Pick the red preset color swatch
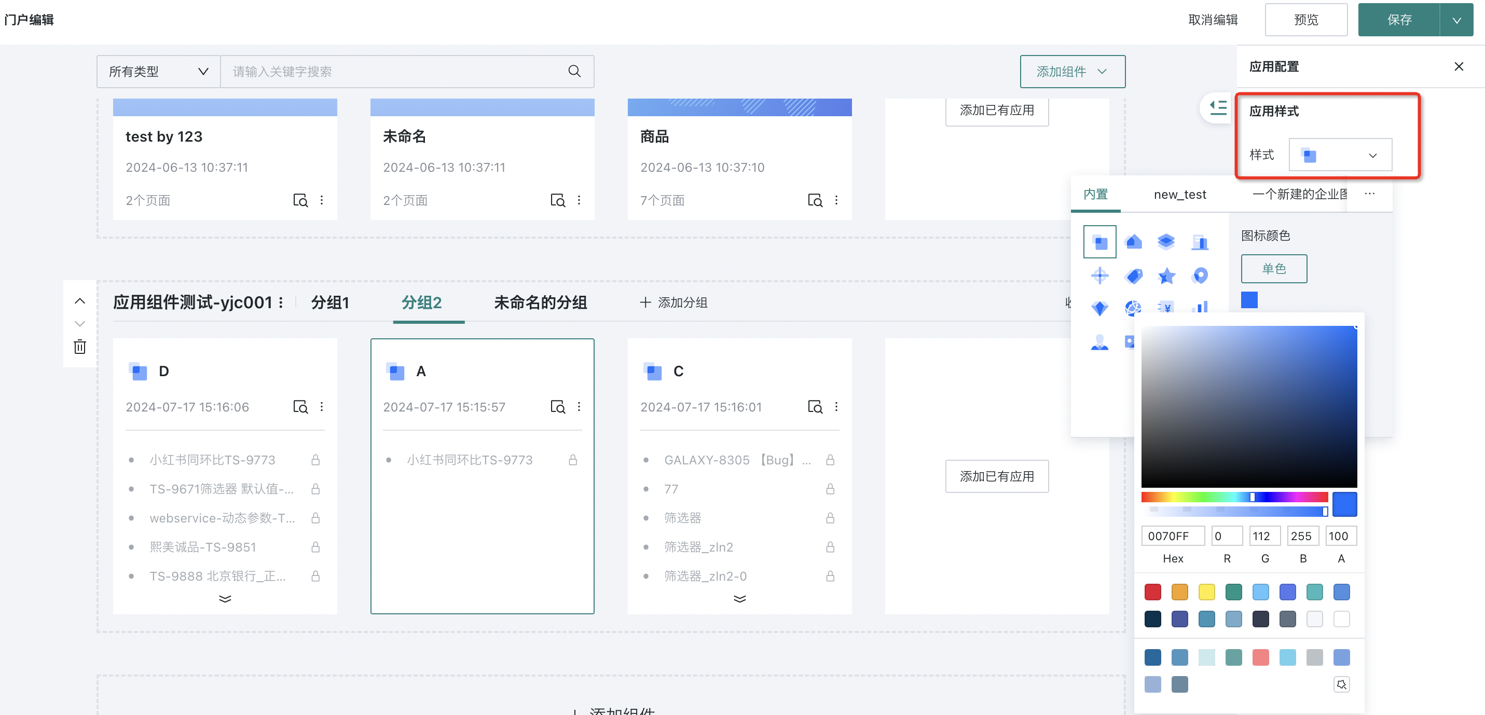Viewport: 1485px width, 715px height. tap(1152, 592)
